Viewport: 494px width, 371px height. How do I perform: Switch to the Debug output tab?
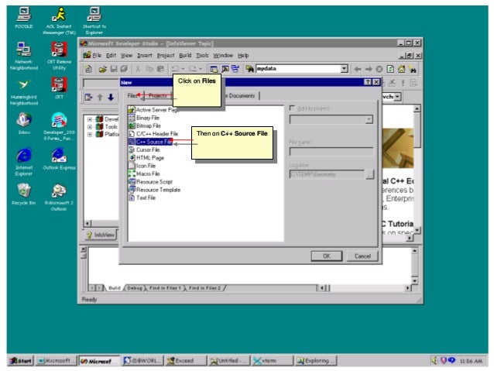(135, 288)
